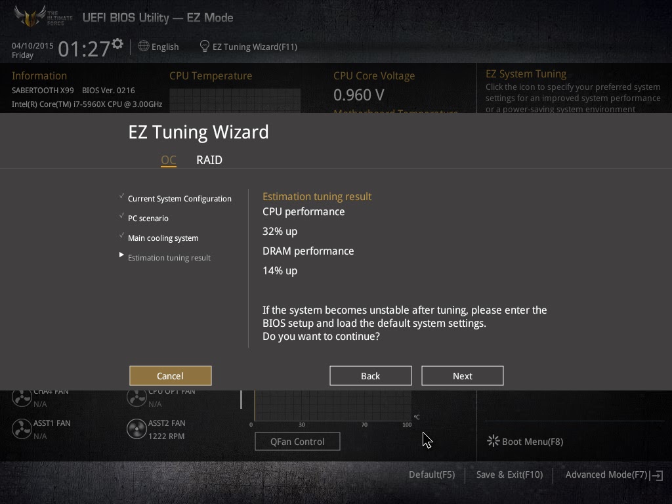This screenshot has height=504, width=672.
Task: Select the PC scenario step
Action: [x=148, y=218]
